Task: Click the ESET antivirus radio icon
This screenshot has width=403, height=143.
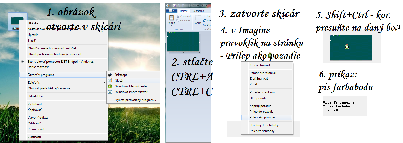Action: pos(22,62)
